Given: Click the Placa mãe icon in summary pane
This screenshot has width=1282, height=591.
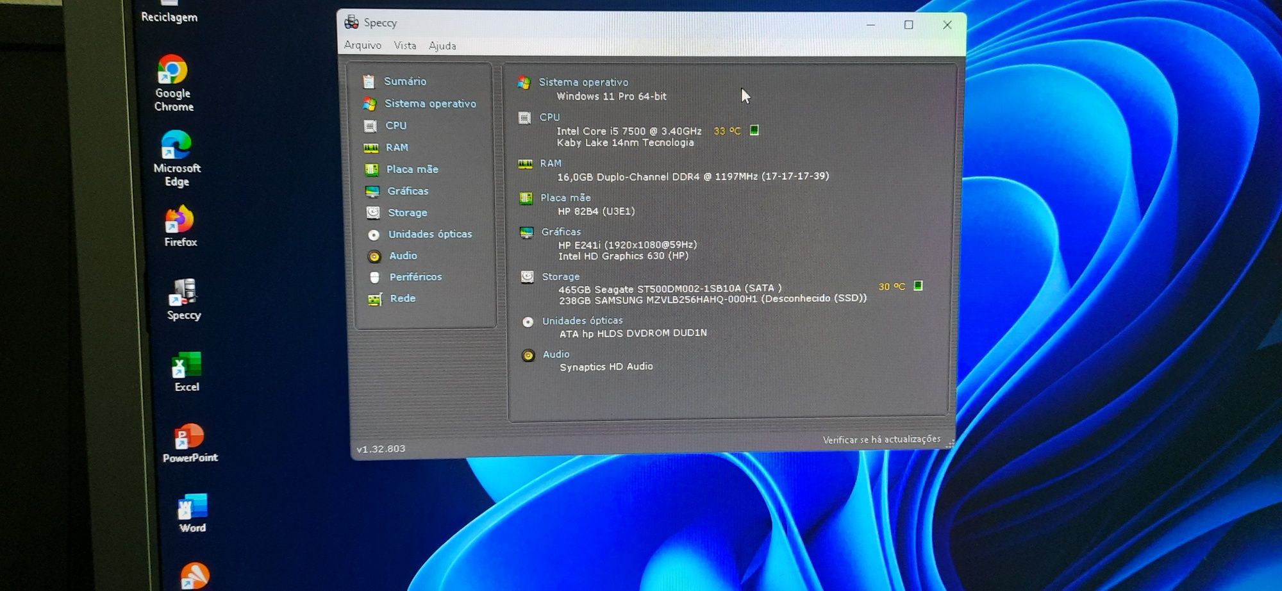Looking at the screenshot, I should [526, 198].
